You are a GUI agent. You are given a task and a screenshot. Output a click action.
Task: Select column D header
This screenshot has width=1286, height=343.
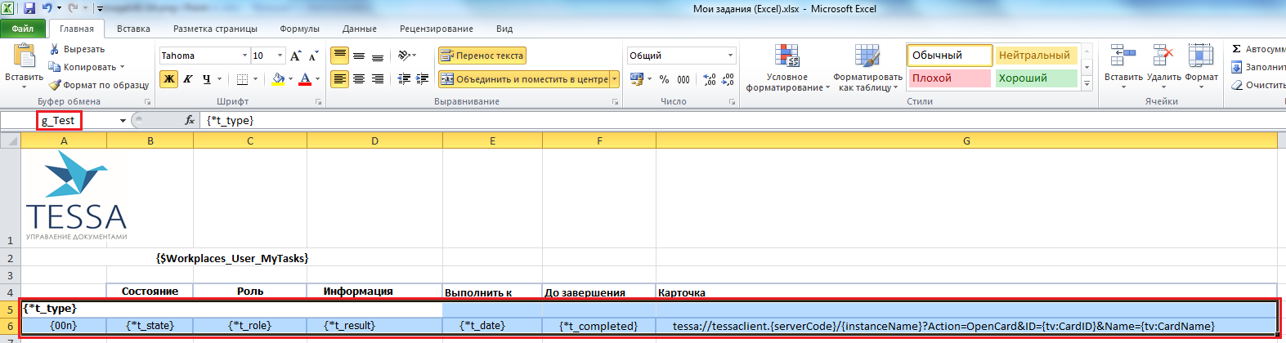(374, 140)
